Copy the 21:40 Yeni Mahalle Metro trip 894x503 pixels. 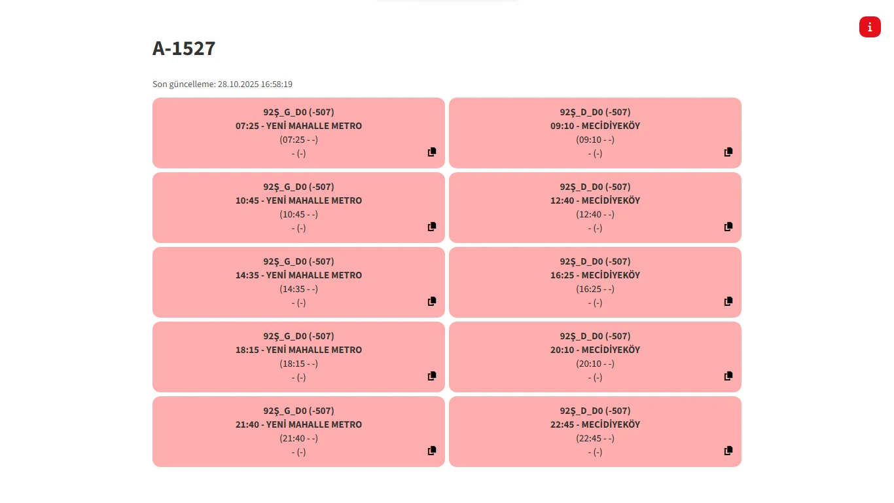pos(432,451)
